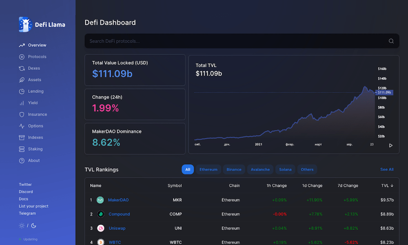Image resolution: width=408 pixels, height=245 pixels.
Task: Open the Twitter link in sidebar
Action: [25, 184]
